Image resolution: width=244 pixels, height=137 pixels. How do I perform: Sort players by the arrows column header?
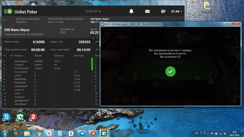tap(12, 56)
